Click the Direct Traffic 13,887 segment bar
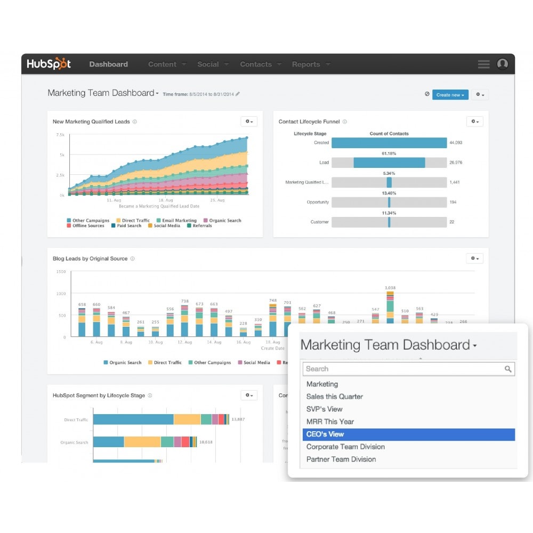The image size is (533, 533). point(161,419)
